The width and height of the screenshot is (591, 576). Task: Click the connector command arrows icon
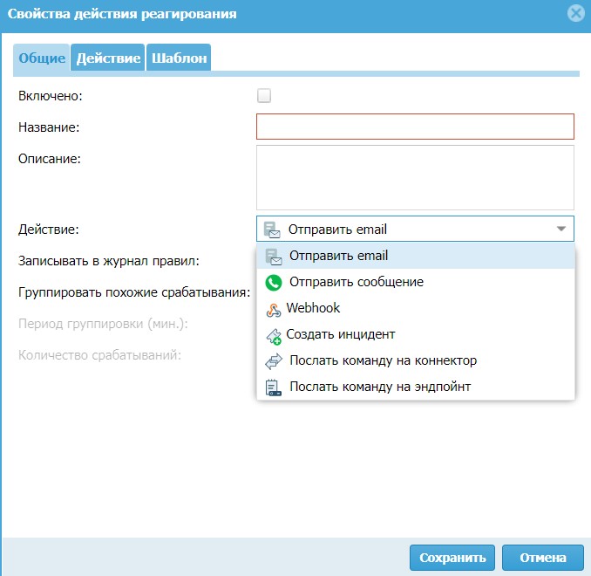tap(274, 361)
